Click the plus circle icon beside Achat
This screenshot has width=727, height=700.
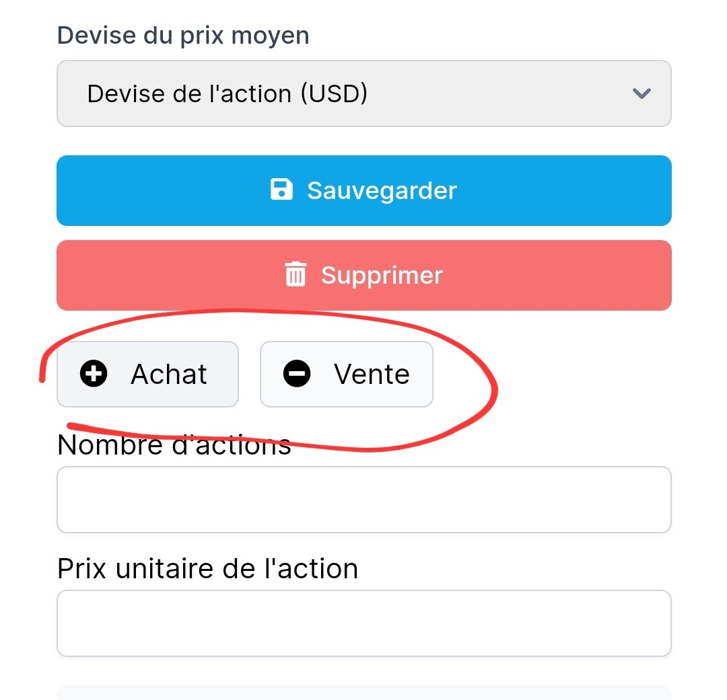tap(94, 374)
